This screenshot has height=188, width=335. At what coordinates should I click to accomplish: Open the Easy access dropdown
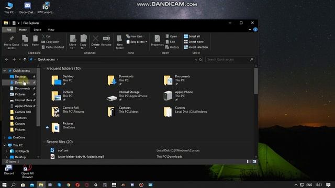click(x=137, y=42)
